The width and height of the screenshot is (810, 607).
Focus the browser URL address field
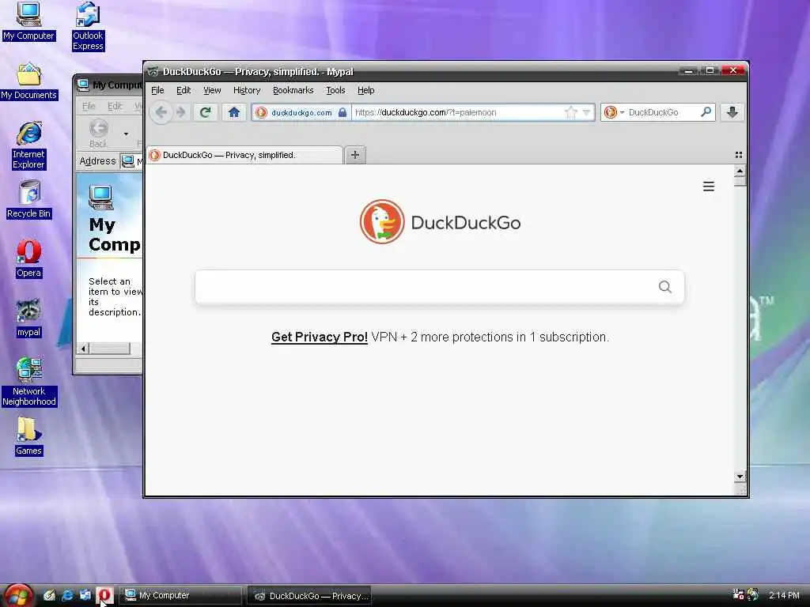coord(457,112)
